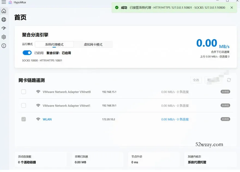Image resolution: width=240 pixels, height=172 pixels.
Task: Click the VMnet1 status badge
Action: [225, 105]
